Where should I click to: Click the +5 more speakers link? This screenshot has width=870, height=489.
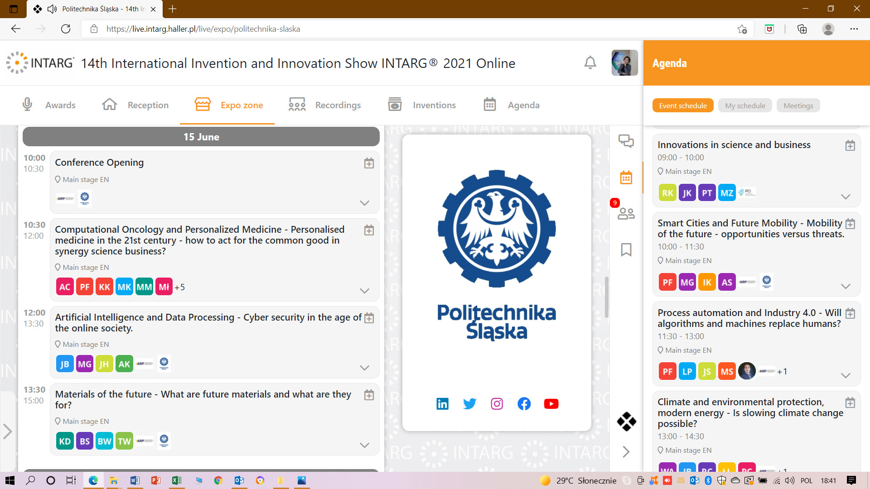pyautogui.click(x=179, y=287)
